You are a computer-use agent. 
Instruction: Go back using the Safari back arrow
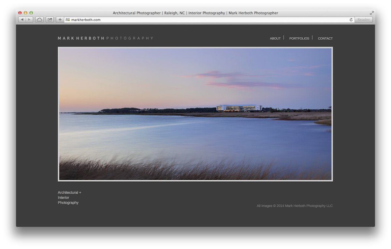[x=22, y=20]
